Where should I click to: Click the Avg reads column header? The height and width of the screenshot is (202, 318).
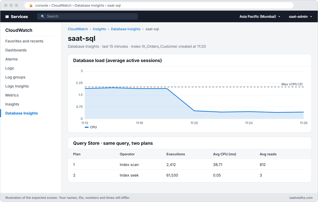pos(268,154)
